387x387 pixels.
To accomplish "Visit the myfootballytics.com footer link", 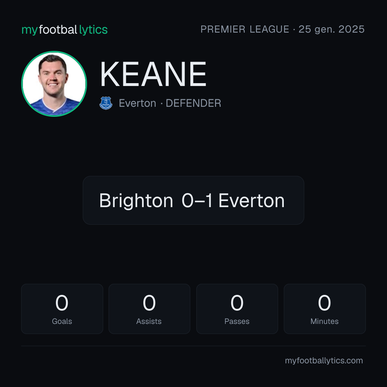I will (324, 360).
